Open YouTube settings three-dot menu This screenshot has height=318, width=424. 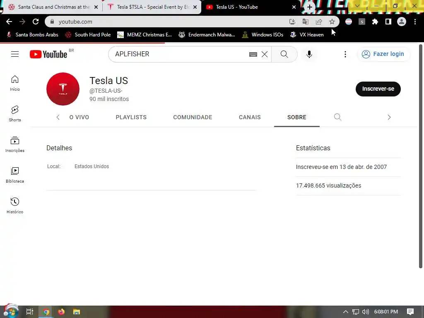[345, 54]
